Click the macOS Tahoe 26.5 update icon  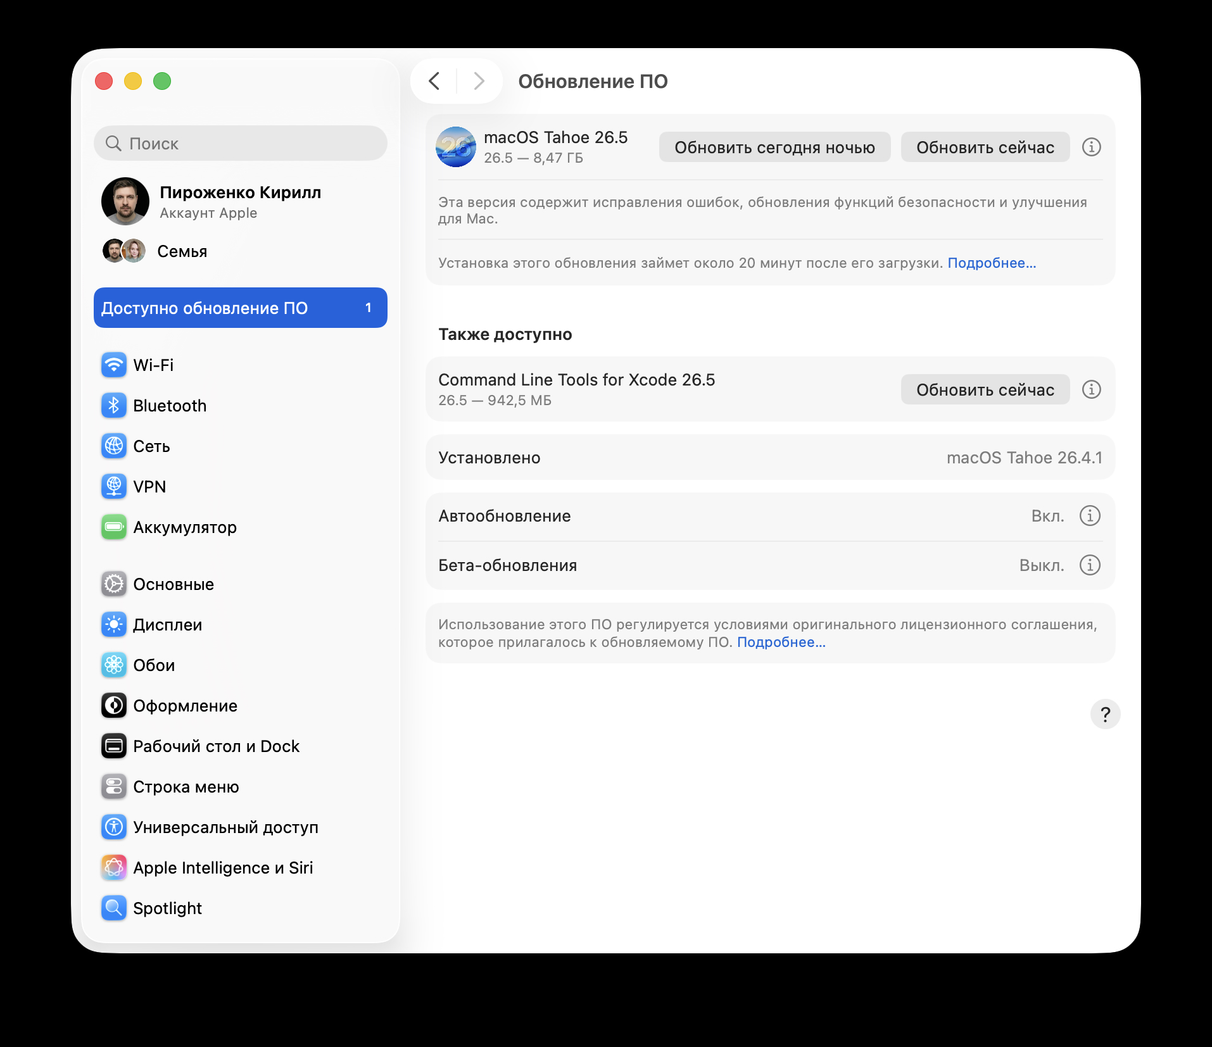[456, 147]
